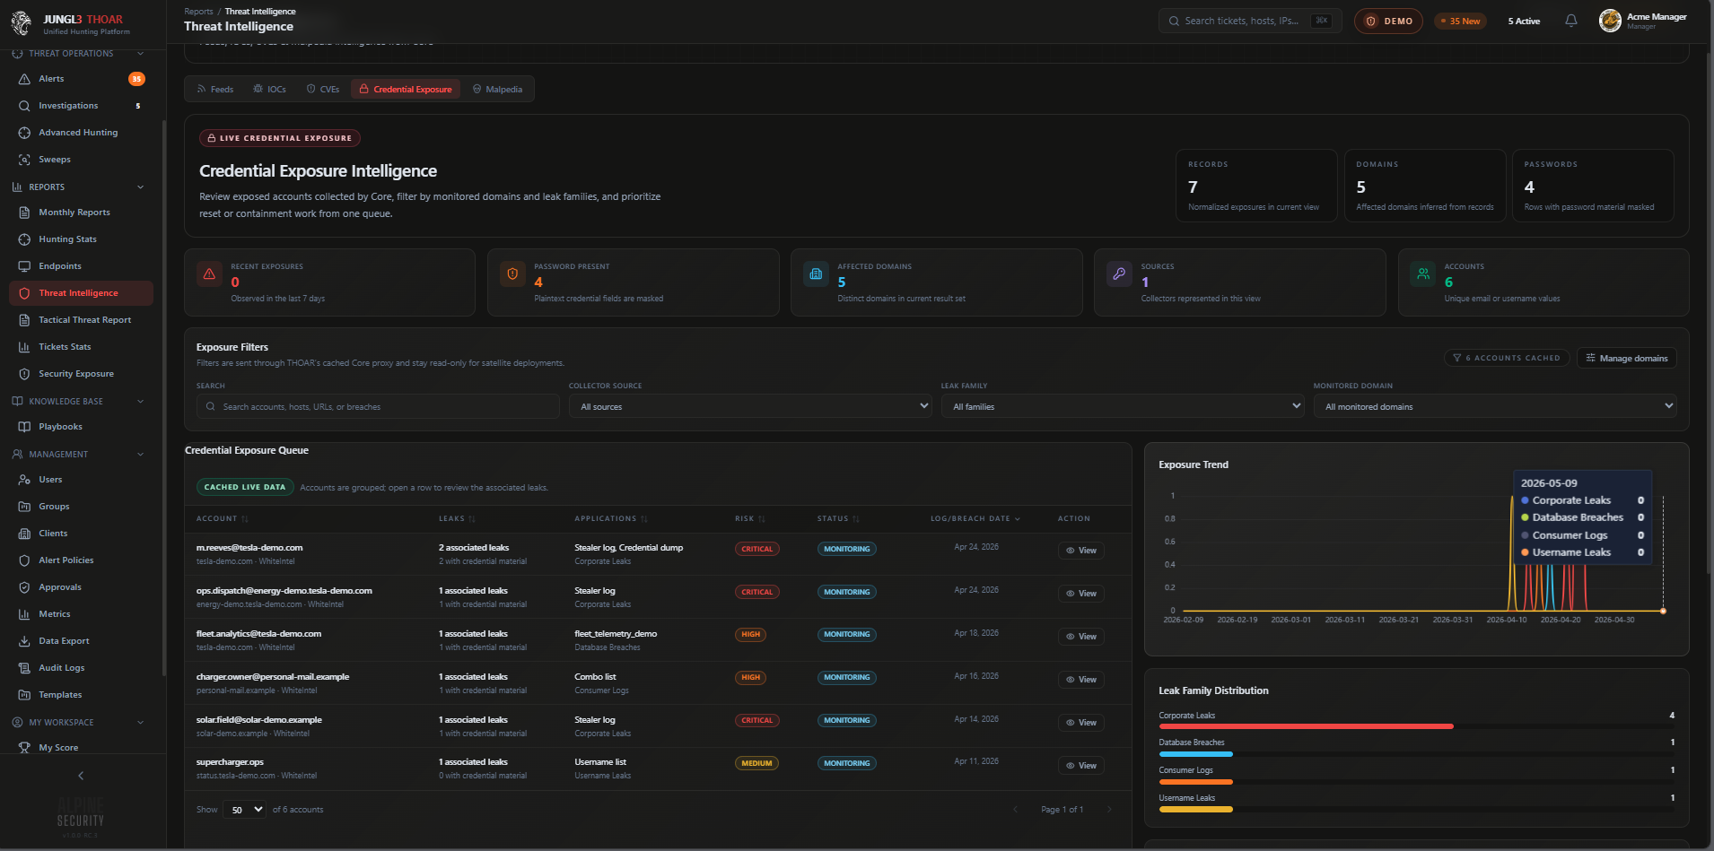Collapse the sidebar with the left chevron

tap(81, 776)
